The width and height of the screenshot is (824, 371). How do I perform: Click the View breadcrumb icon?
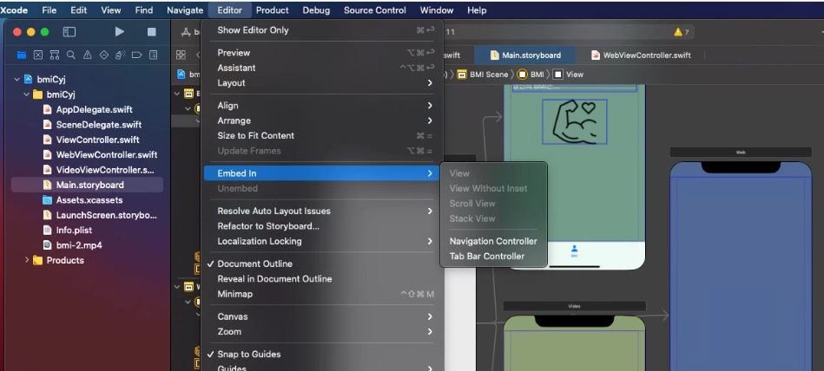click(557, 75)
